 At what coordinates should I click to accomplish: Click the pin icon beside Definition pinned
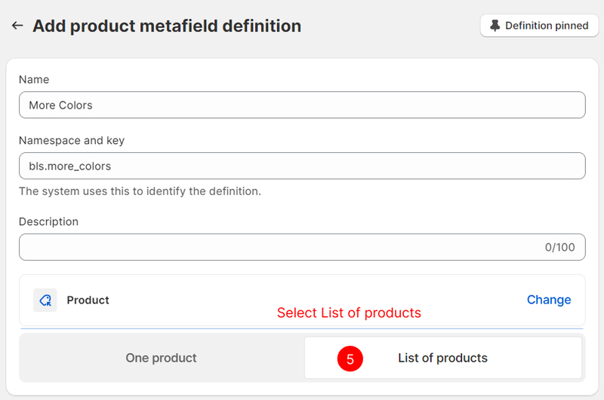pyautogui.click(x=495, y=26)
